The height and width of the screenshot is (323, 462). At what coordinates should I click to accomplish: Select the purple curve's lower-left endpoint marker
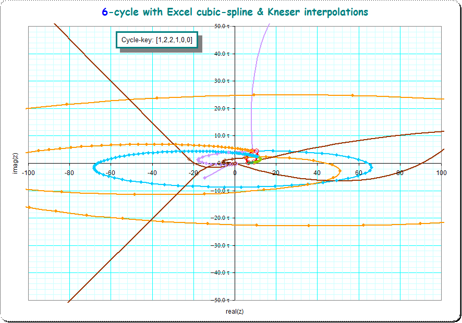tap(204, 178)
